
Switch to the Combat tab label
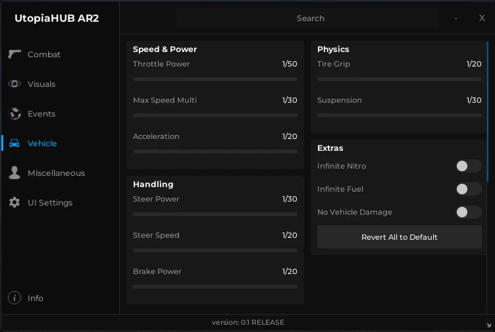tap(44, 54)
